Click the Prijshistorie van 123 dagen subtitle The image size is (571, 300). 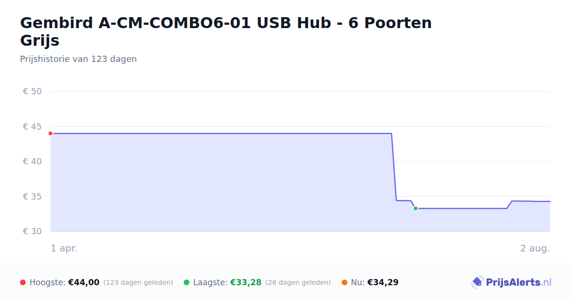79,59
